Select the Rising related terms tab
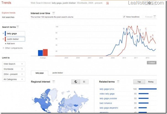 click(x=151, y=82)
